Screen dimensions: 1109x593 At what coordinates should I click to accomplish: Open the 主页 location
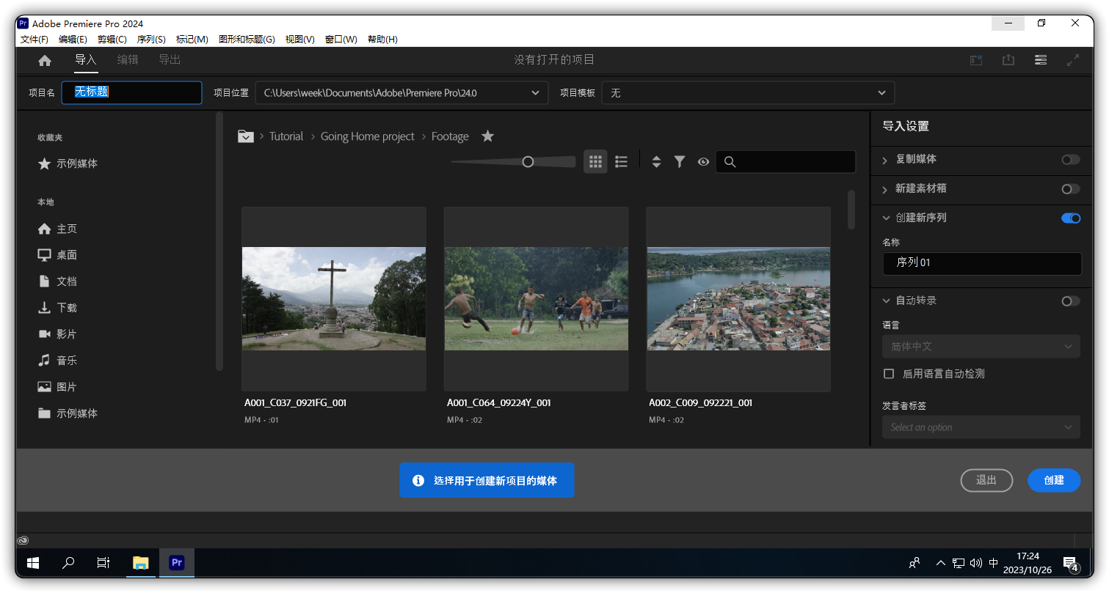pyautogui.click(x=58, y=229)
